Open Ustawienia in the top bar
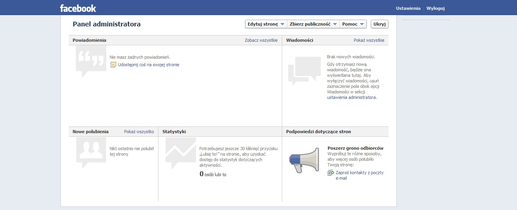This screenshot has height=210, width=517. [x=408, y=8]
